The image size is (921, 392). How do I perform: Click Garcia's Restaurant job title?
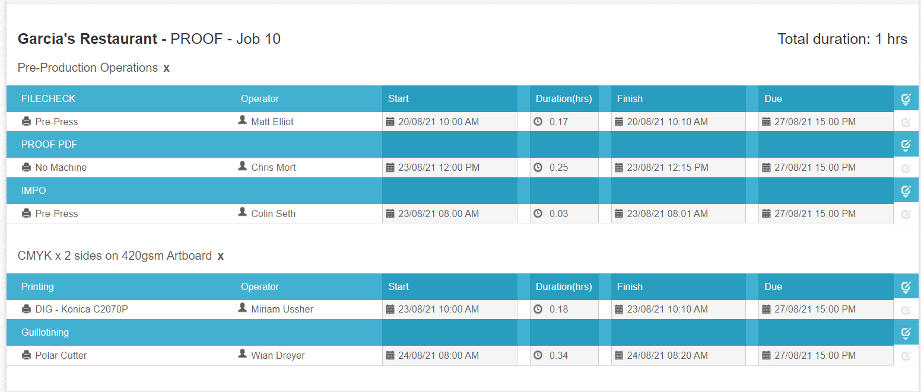tap(149, 39)
